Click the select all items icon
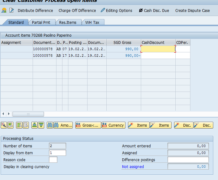218x180 pixels. (10, 125)
